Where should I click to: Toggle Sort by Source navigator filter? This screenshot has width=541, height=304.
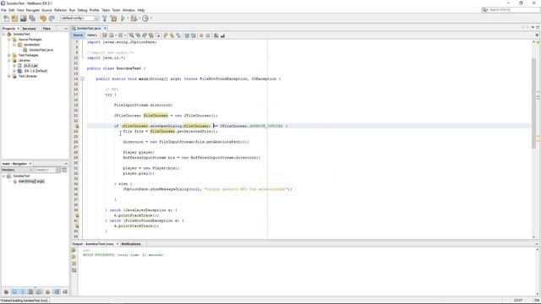click(65, 292)
